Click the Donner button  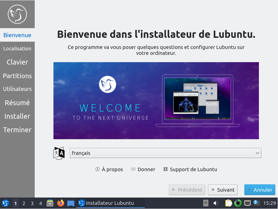tap(143, 169)
